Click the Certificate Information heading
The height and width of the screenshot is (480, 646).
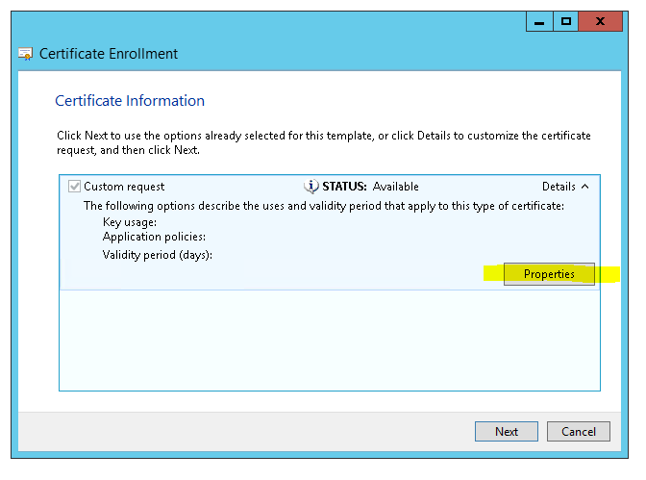coord(130,101)
